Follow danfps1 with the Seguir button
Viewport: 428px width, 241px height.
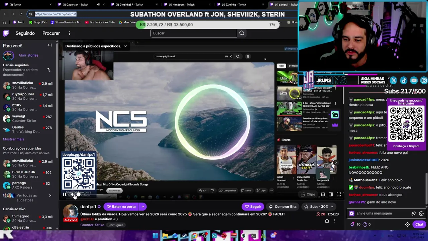pos(253,207)
